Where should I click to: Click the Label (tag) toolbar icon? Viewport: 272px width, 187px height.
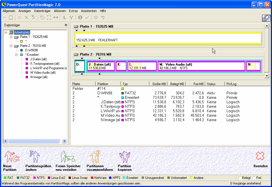pyautogui.click(x=42, y=18)
